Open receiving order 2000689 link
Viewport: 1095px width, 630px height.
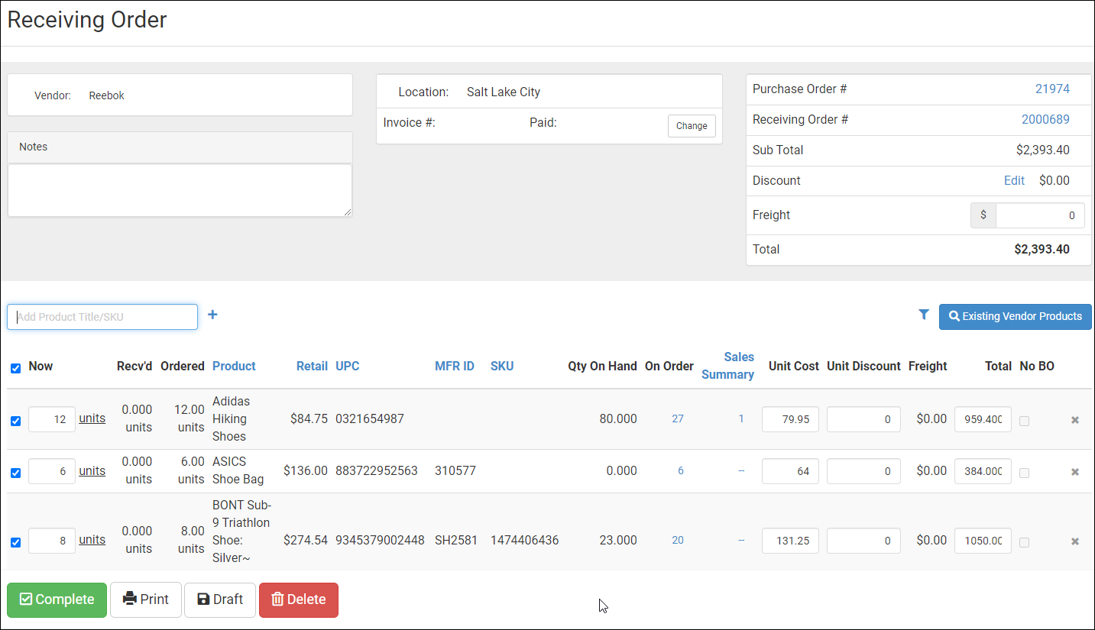(x=1045, y=119)
